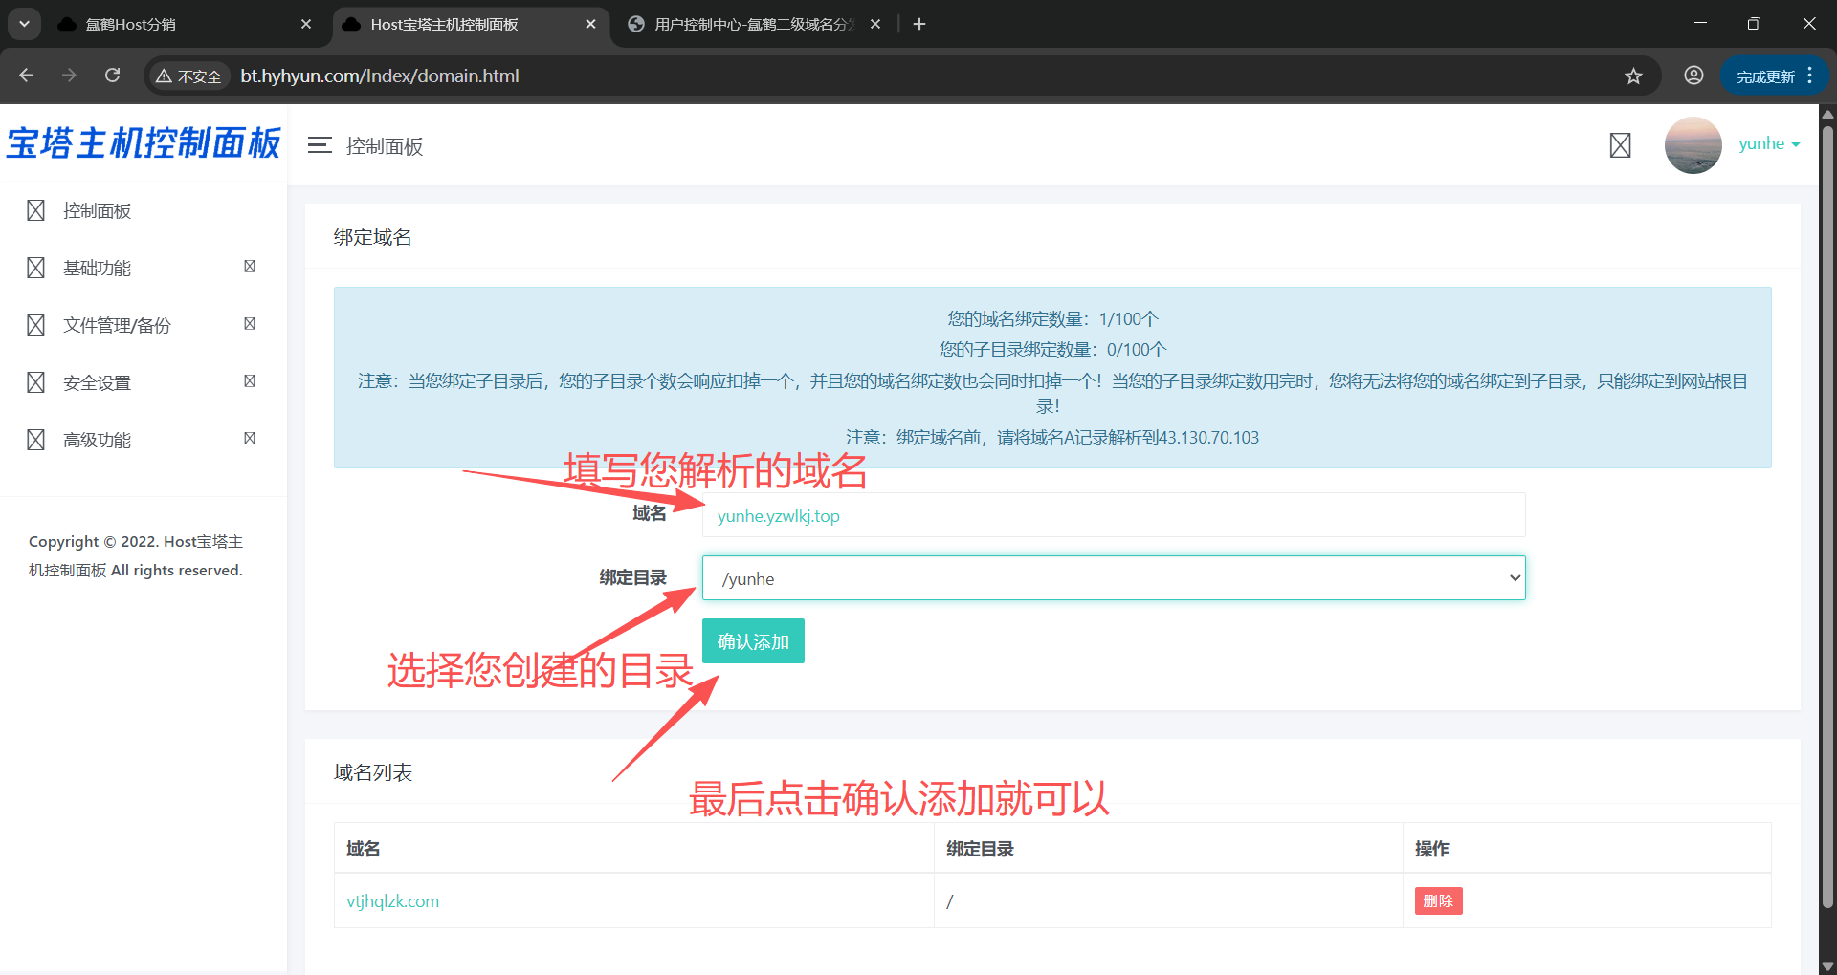
Task: Open the yunhe user dropdown menu
Action: (x=1769, y=143)
